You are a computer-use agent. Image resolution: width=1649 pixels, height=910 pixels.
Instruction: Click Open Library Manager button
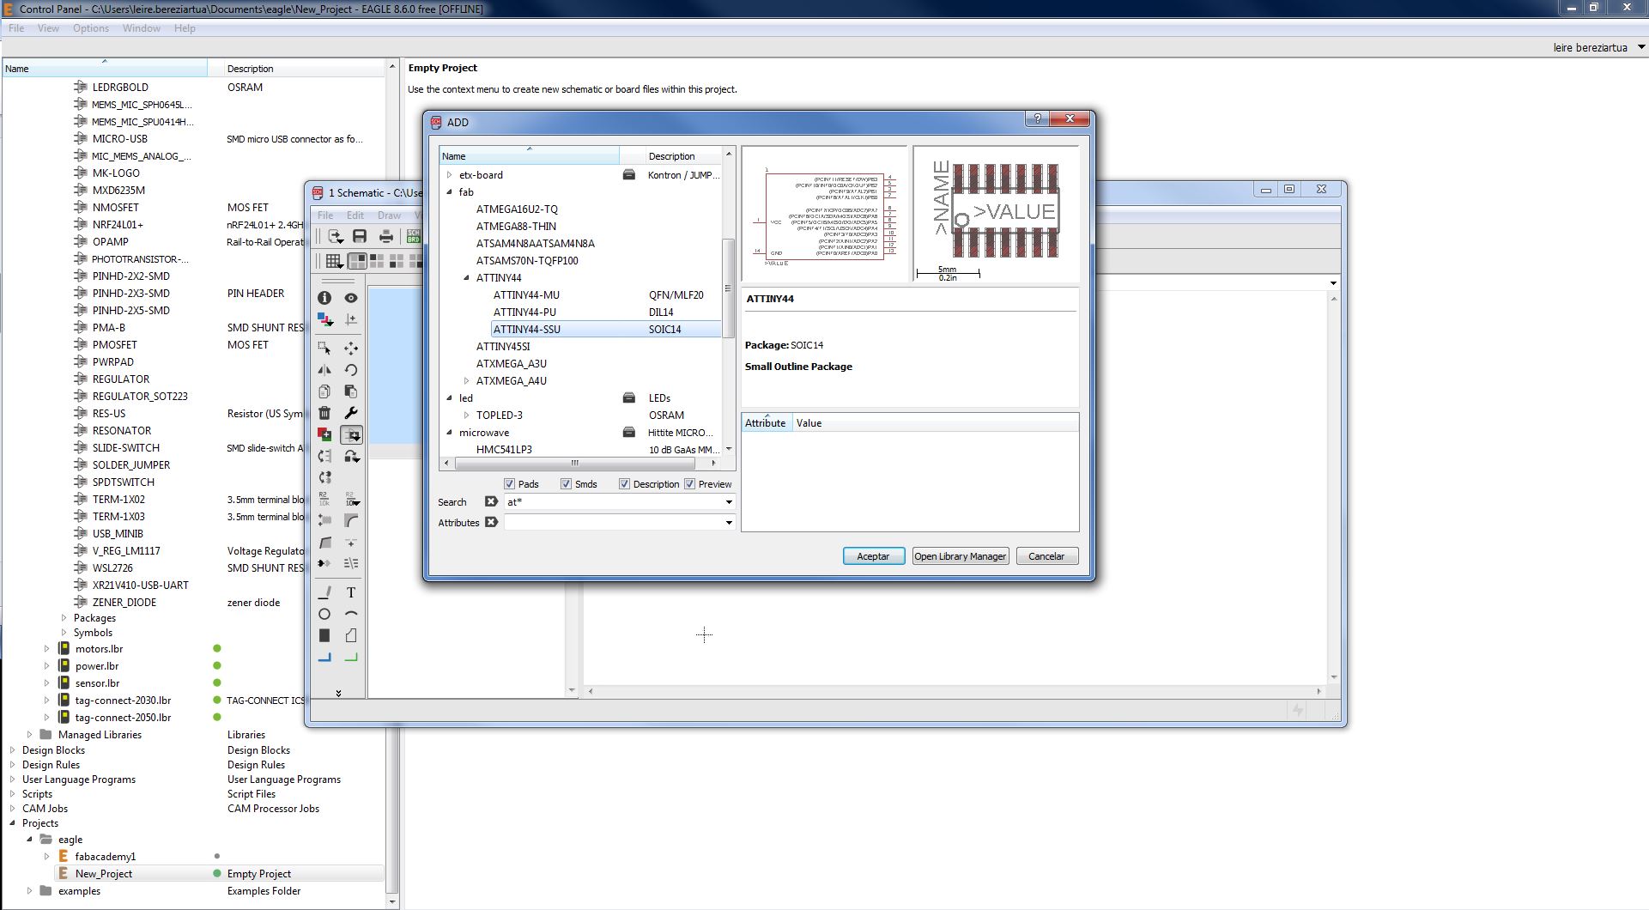[960, 556]
